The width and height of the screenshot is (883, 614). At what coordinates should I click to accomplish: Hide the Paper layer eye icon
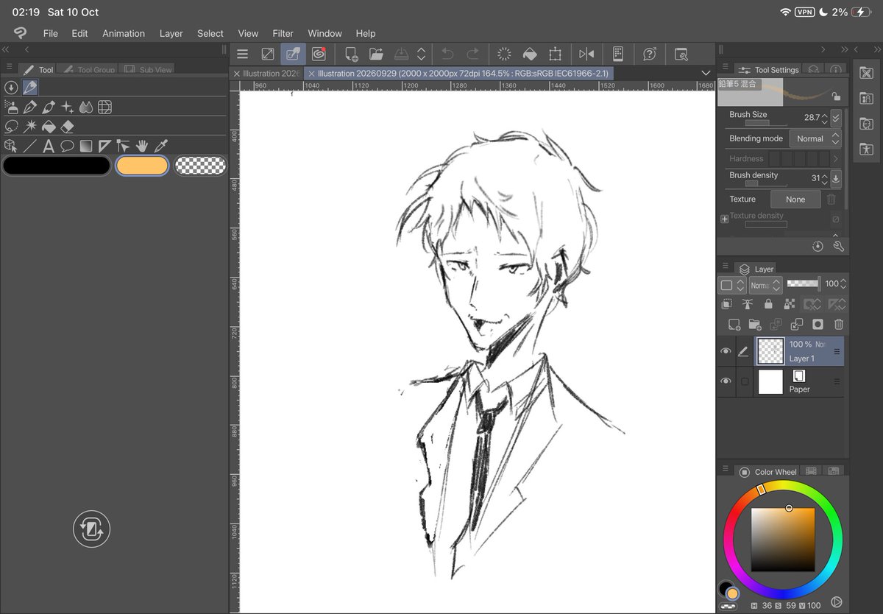click(x=726, y=381)
